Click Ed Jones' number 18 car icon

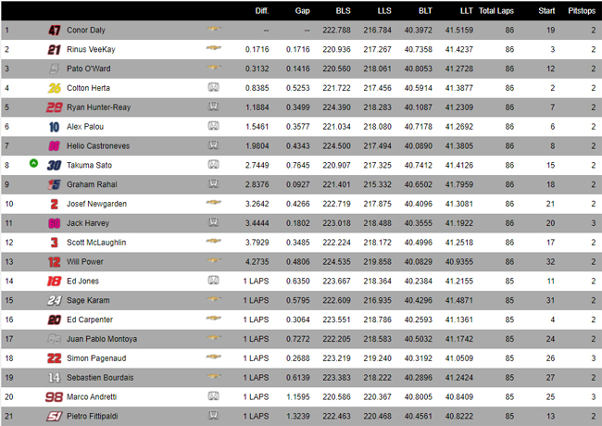(x=54, y=281)
